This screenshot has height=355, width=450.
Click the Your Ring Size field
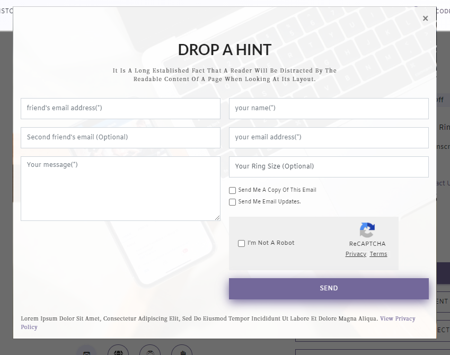[329, 166]
